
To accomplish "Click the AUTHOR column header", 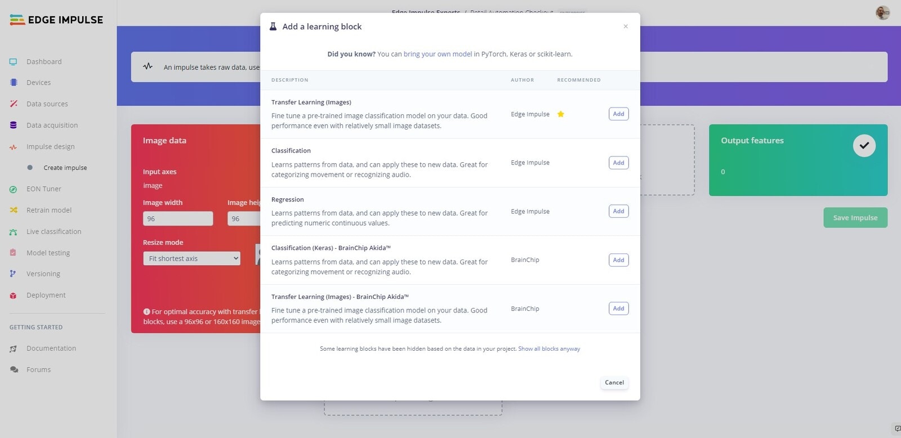I will tap(522, 81).
